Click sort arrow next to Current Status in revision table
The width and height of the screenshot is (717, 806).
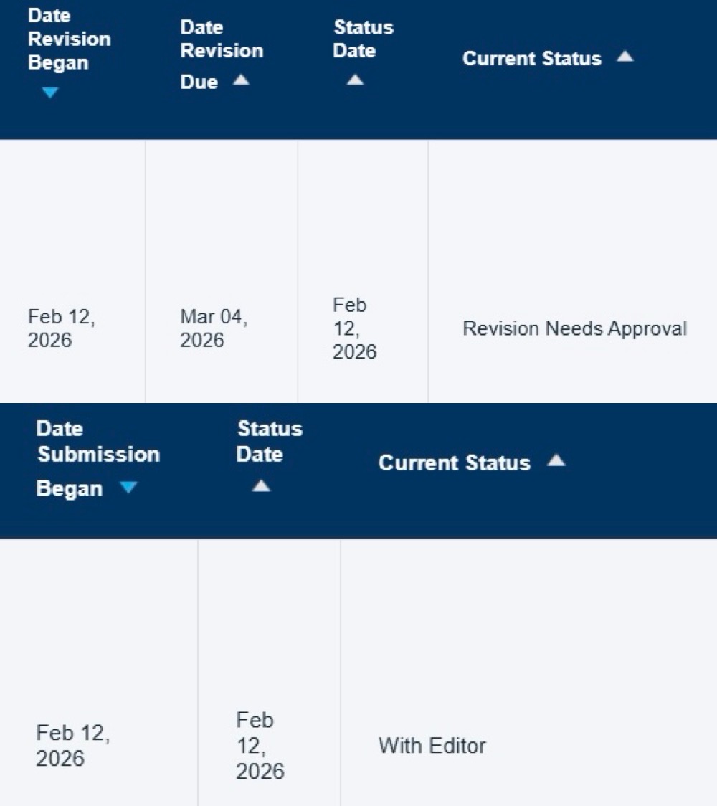[625, 57]
